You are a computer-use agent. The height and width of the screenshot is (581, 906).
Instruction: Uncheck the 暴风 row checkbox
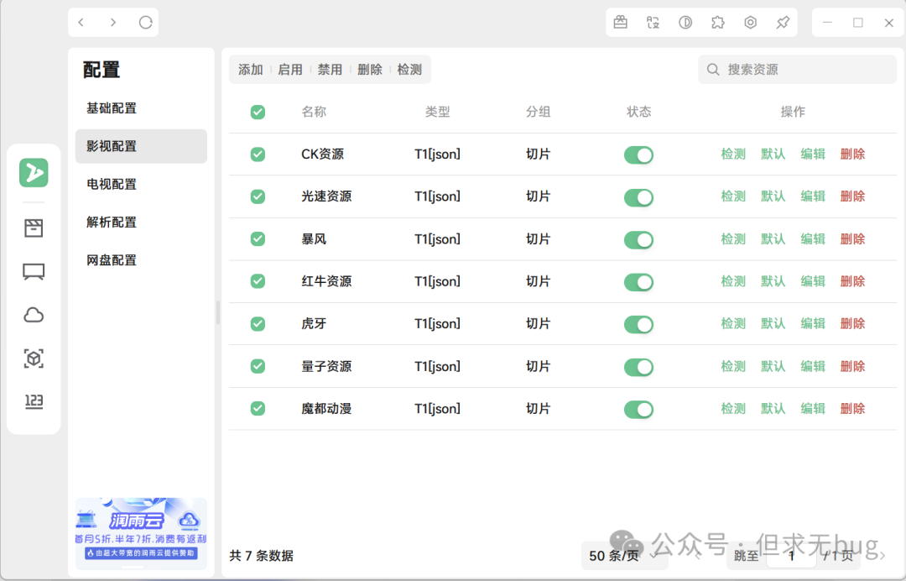[258, 238]
